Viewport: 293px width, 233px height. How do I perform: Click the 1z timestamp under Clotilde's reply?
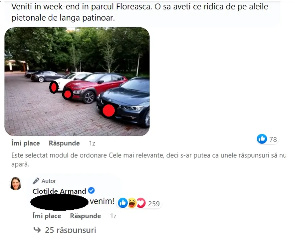(113, 216)
